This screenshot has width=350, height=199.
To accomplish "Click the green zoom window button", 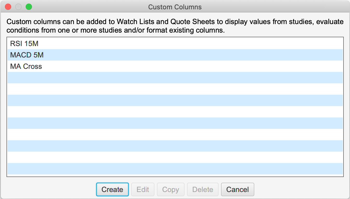I will click(29, 7).
